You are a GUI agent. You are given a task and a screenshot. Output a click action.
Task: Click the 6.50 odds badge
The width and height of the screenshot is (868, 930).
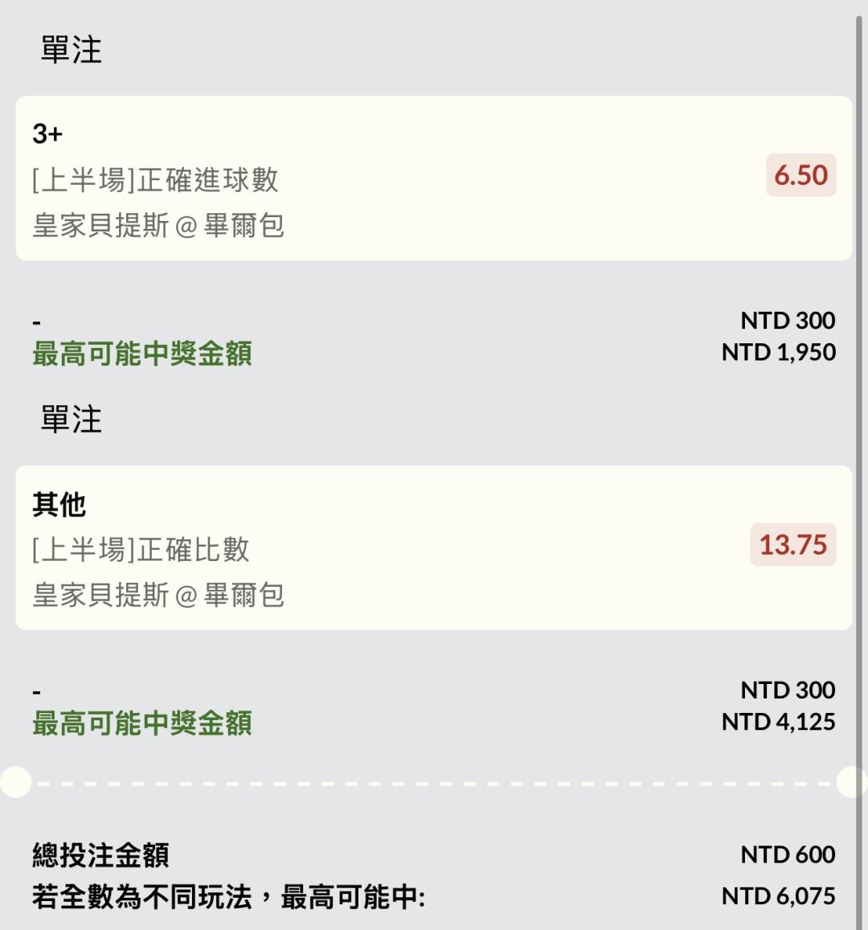800,175
